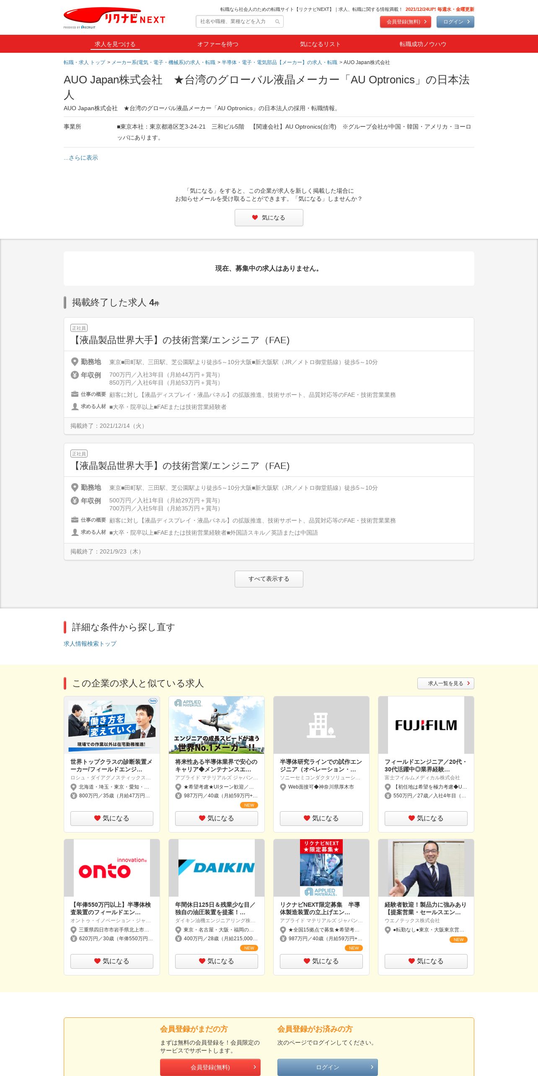Open the Roche diagnostics job thumbnail
538x1076 pixels.
(x=112, y=725)
